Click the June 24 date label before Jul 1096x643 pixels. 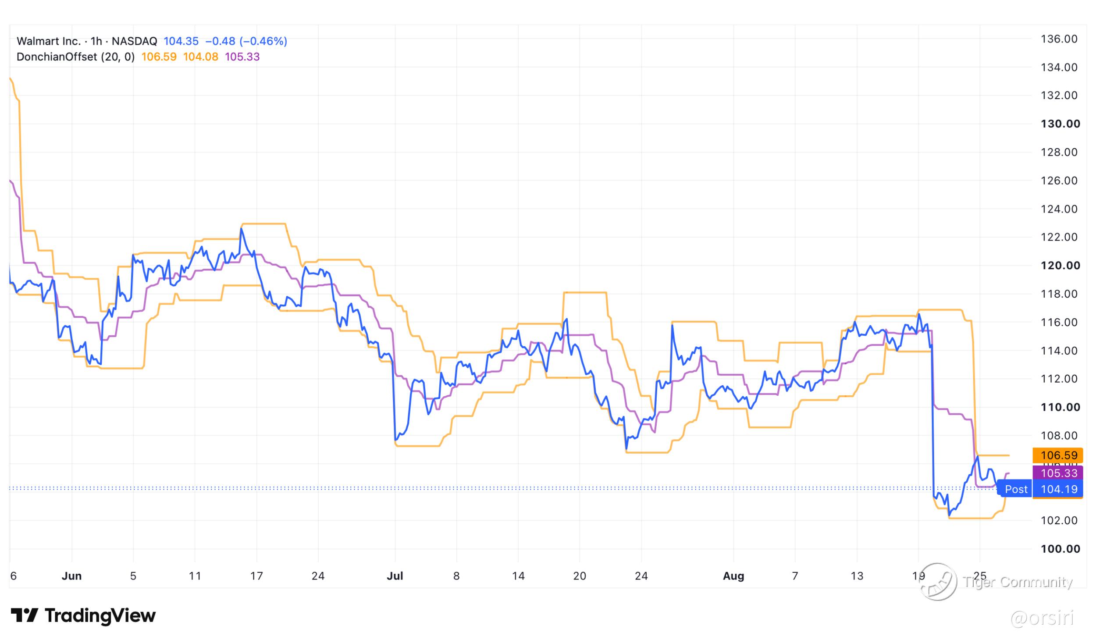coord(318,576)
